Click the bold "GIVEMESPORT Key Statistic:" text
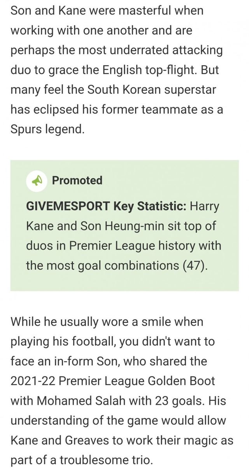This screenshot has width=249, height=470. click(106, 206)
